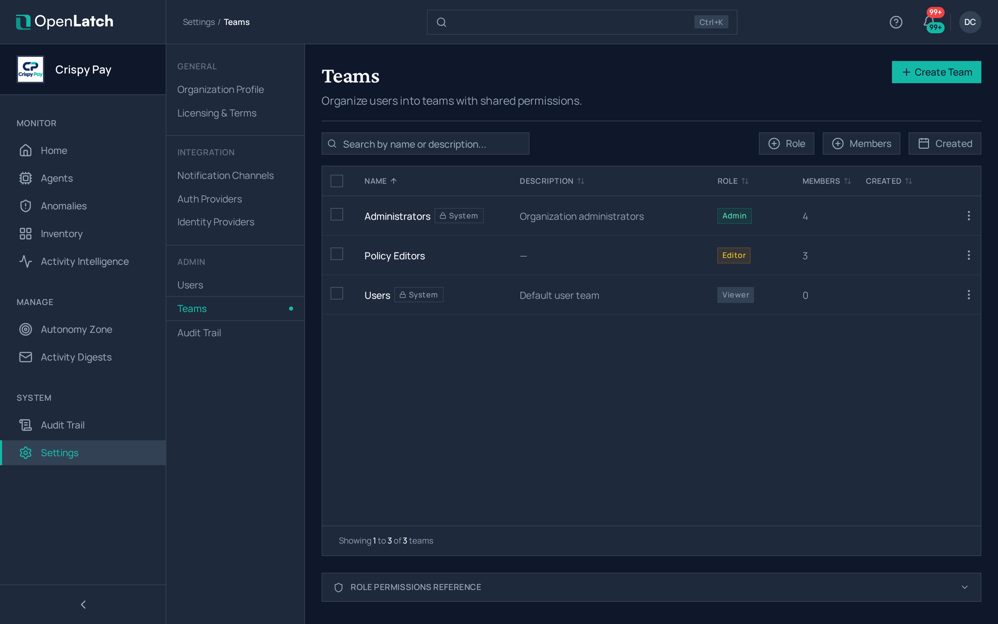The height and width of the screenshot is (624, 998).
Task: Go to Home in the sidebar
Action: [x=83, y=151]
